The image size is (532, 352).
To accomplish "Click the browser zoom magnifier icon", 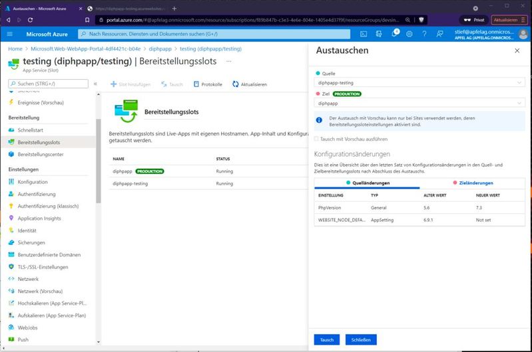I will pyautogui.click(x=407, y=20).
